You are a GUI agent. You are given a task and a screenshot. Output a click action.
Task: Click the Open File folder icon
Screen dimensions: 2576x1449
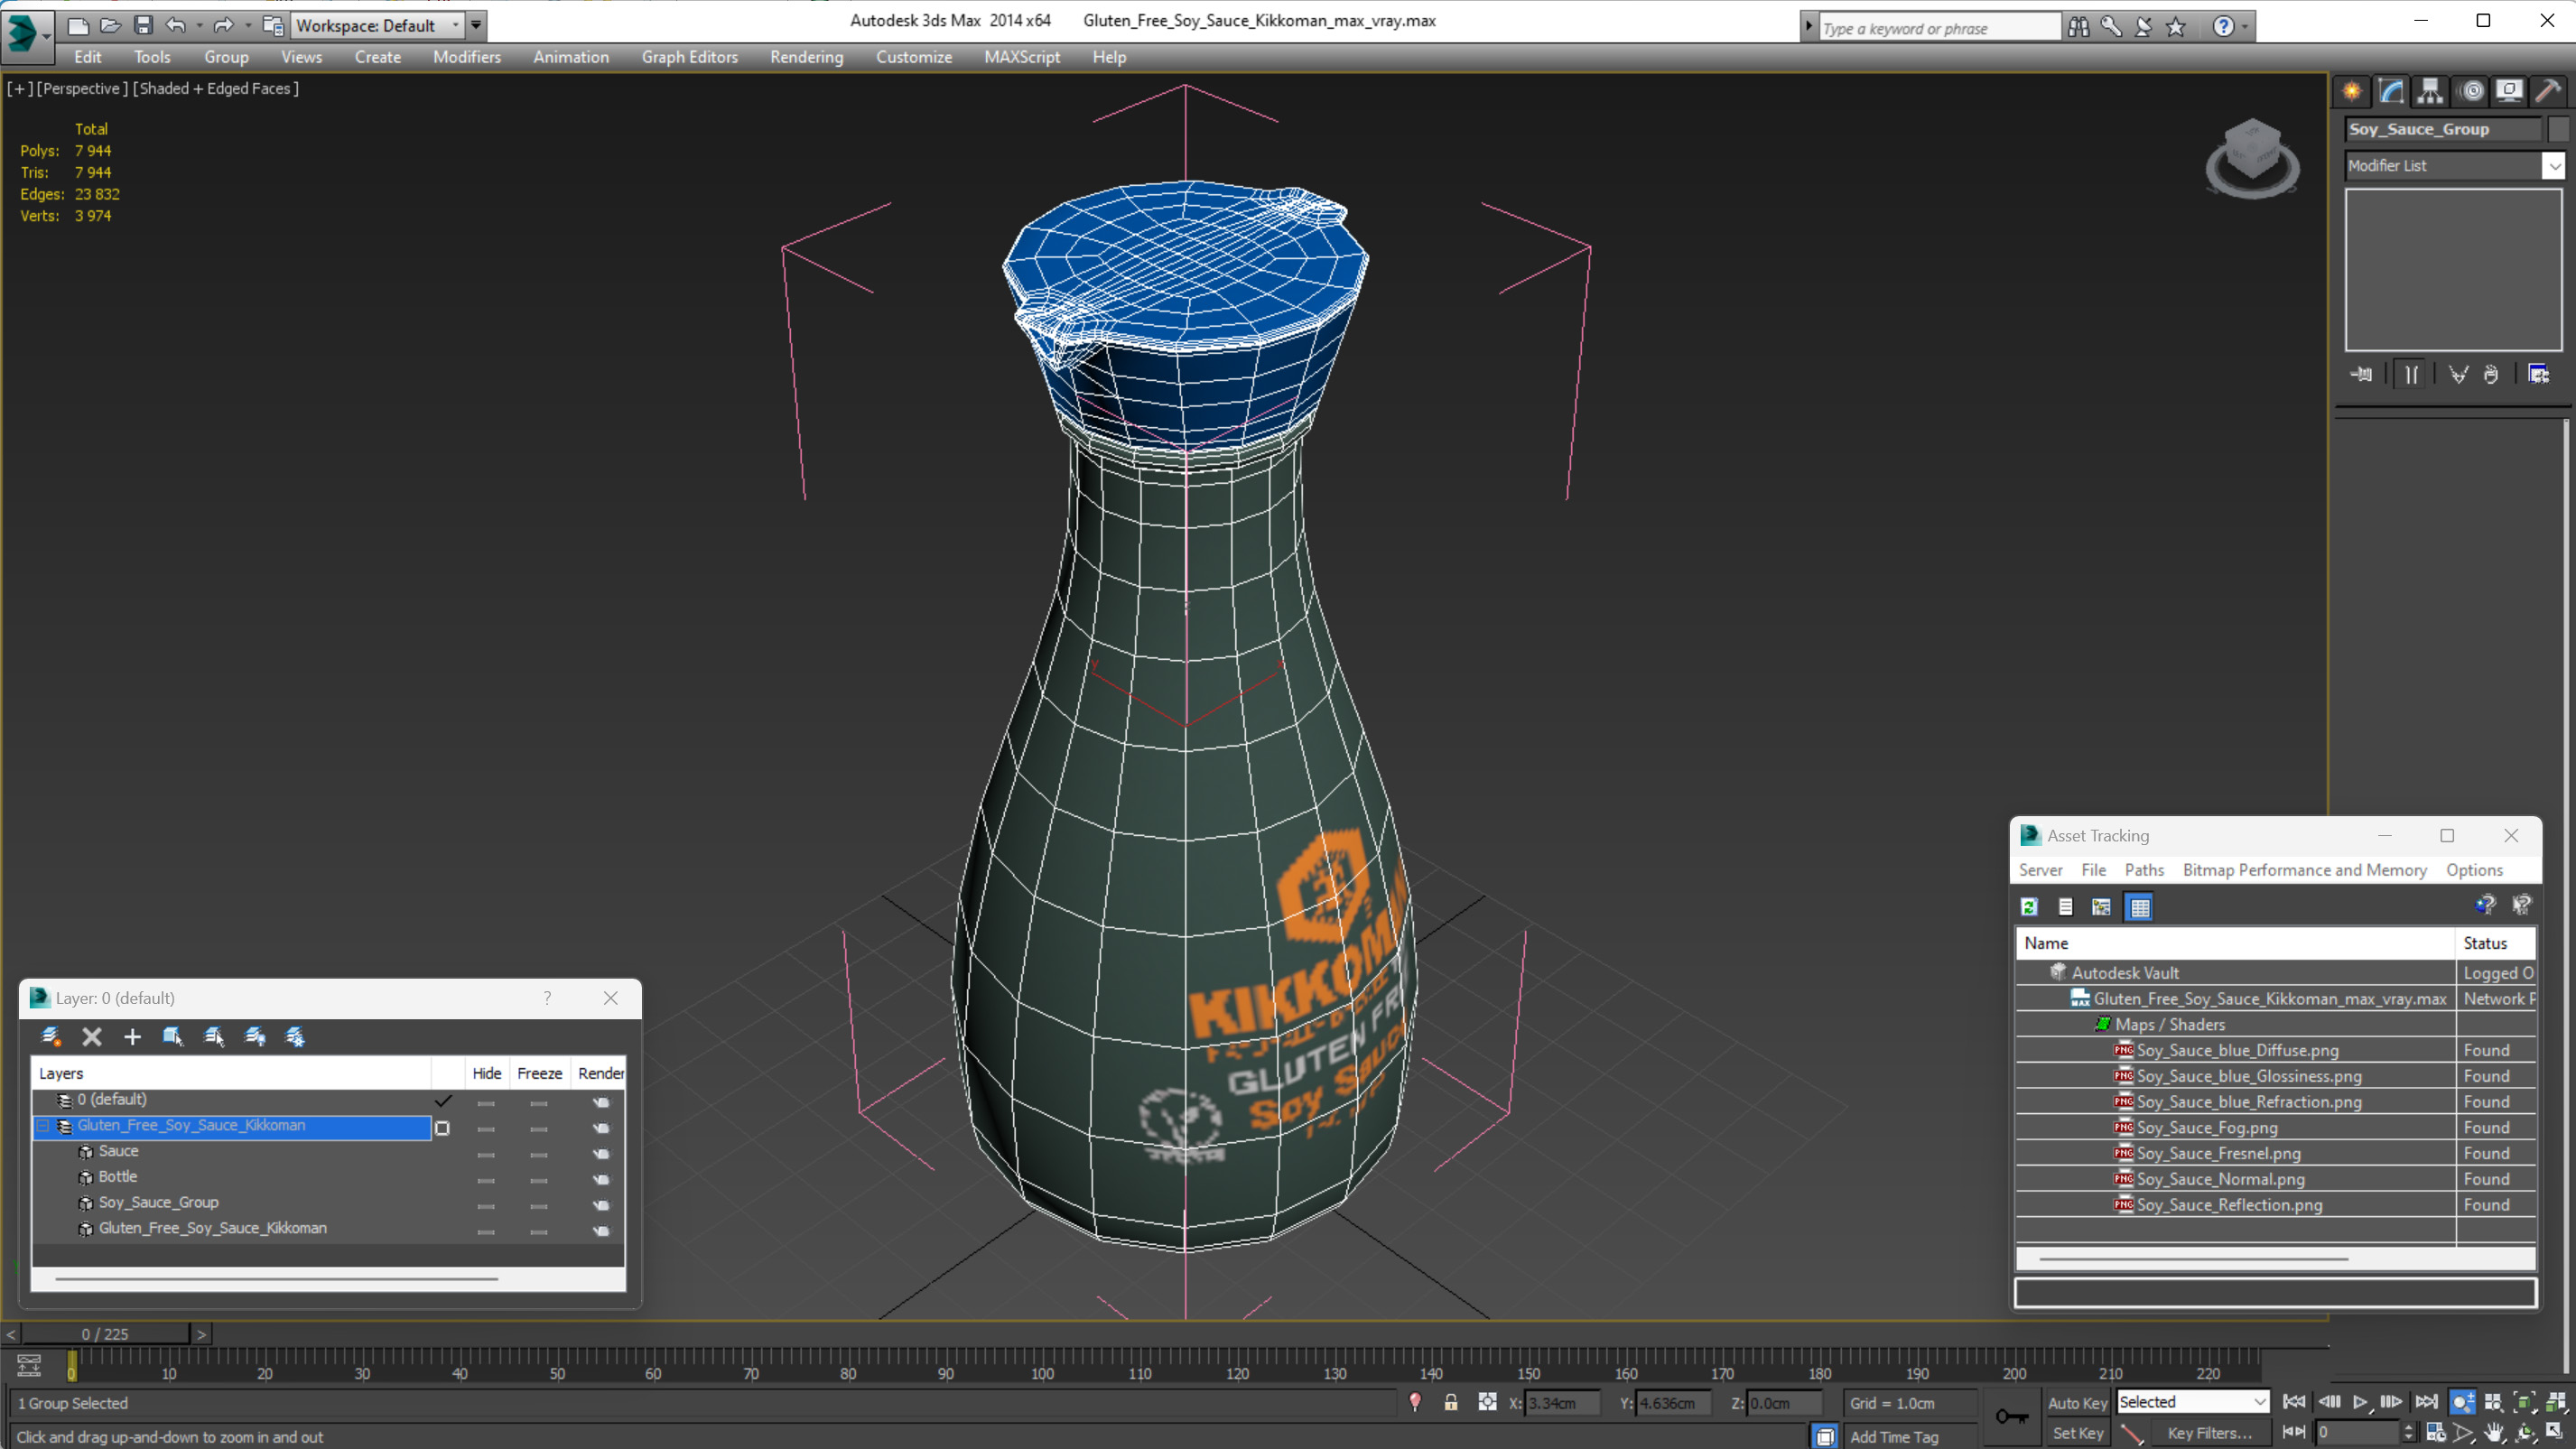coord(110,25)
